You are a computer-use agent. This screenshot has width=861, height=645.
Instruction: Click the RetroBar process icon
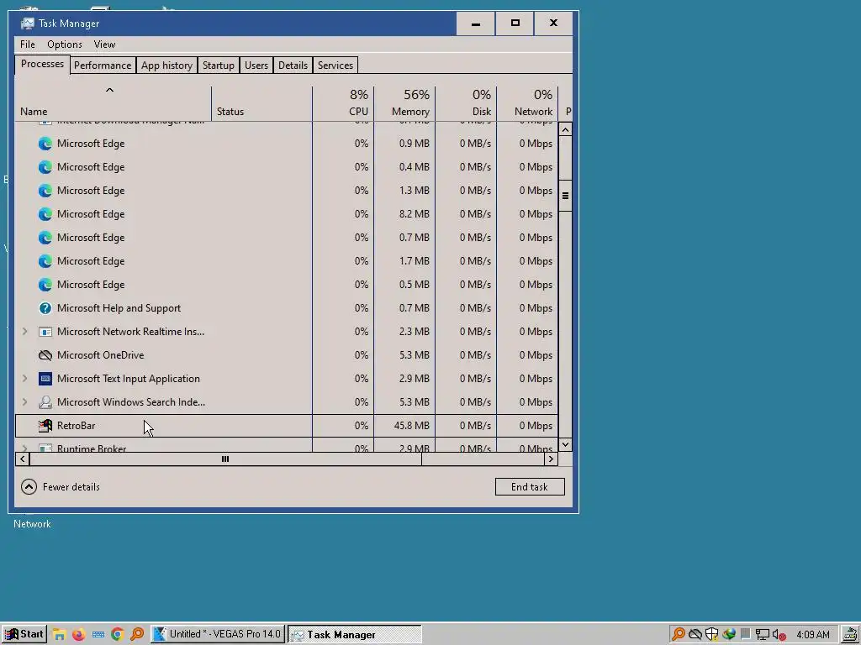pos(45,426)
